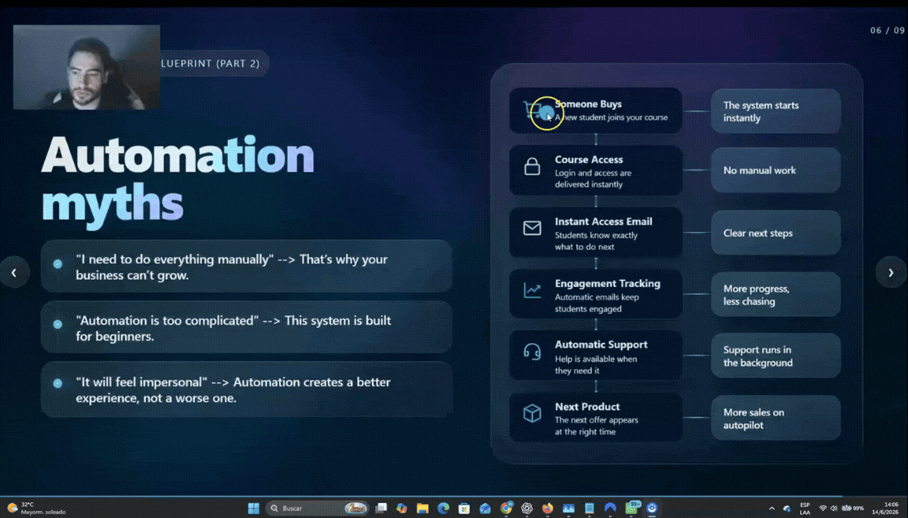Open the blue arch-shaped app in the taskbar
This screenshot has height=518, width=908.
click(610, 509)
